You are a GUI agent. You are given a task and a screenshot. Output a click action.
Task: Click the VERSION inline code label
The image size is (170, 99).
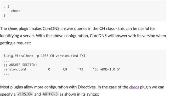coord(25,94)
